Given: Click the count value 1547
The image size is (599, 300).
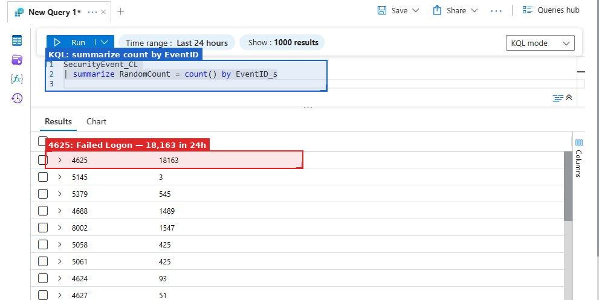Looking at the screenshot, I should (x=167, y=228).
